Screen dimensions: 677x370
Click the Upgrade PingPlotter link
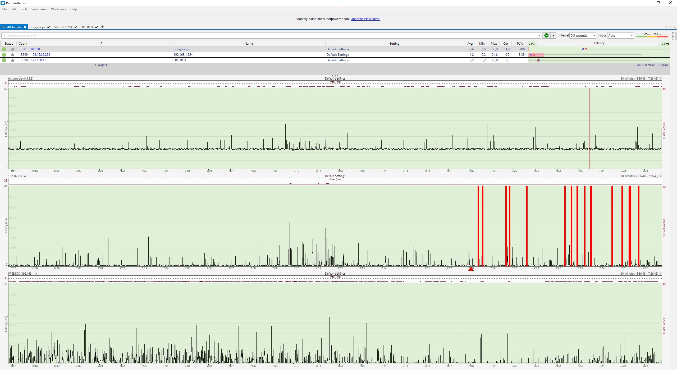pyautogui.click(x=365, y=19)
